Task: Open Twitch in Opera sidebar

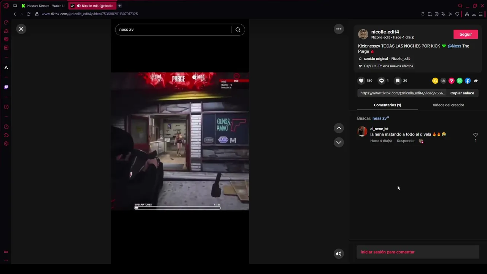Action: tap(6, 87)
